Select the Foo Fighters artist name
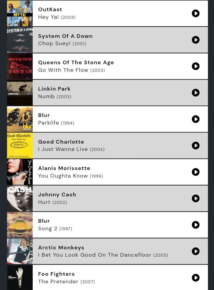This screenshot has height=290, width=214. coord(56,274)
